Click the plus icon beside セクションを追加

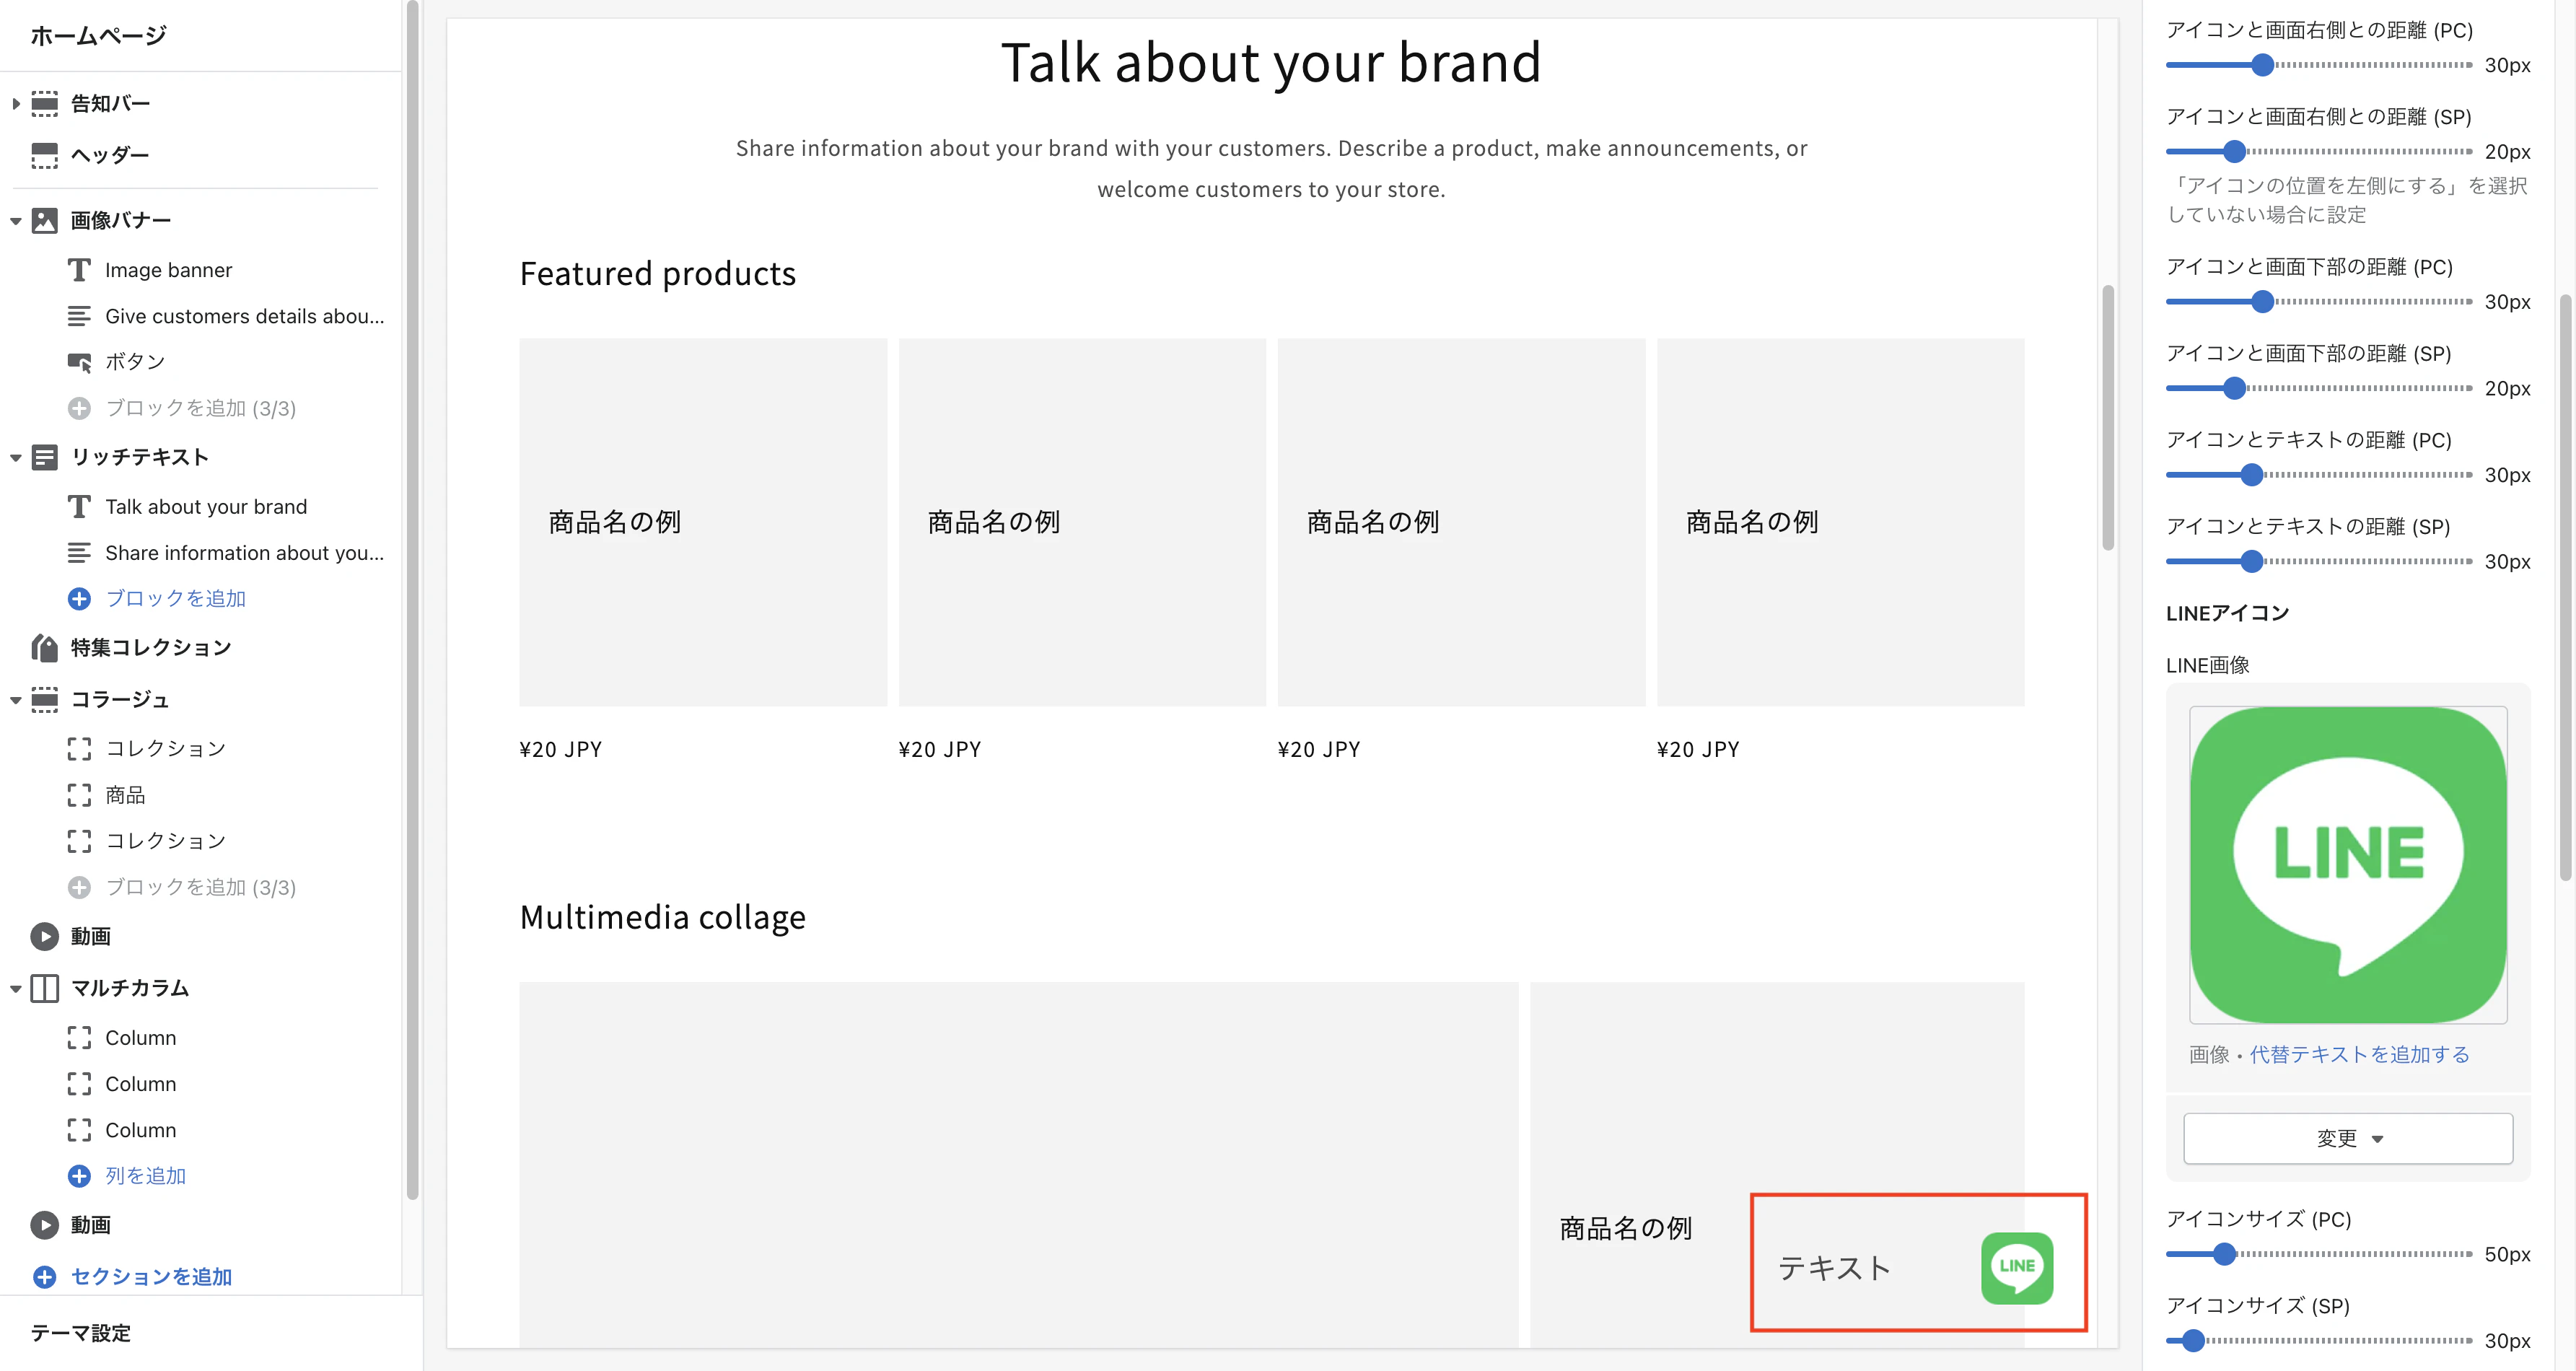click(x=45, y=1277)
